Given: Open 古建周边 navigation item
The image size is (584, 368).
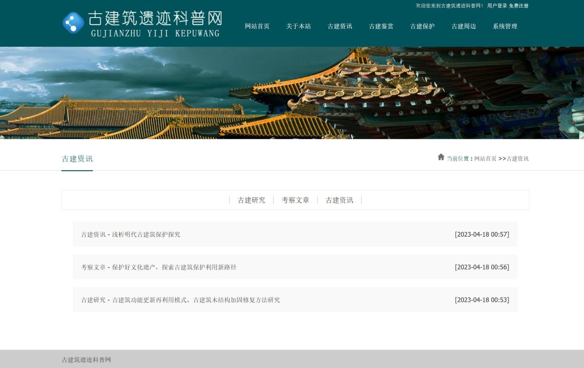Looking at the screenshot, I should 464,26.
